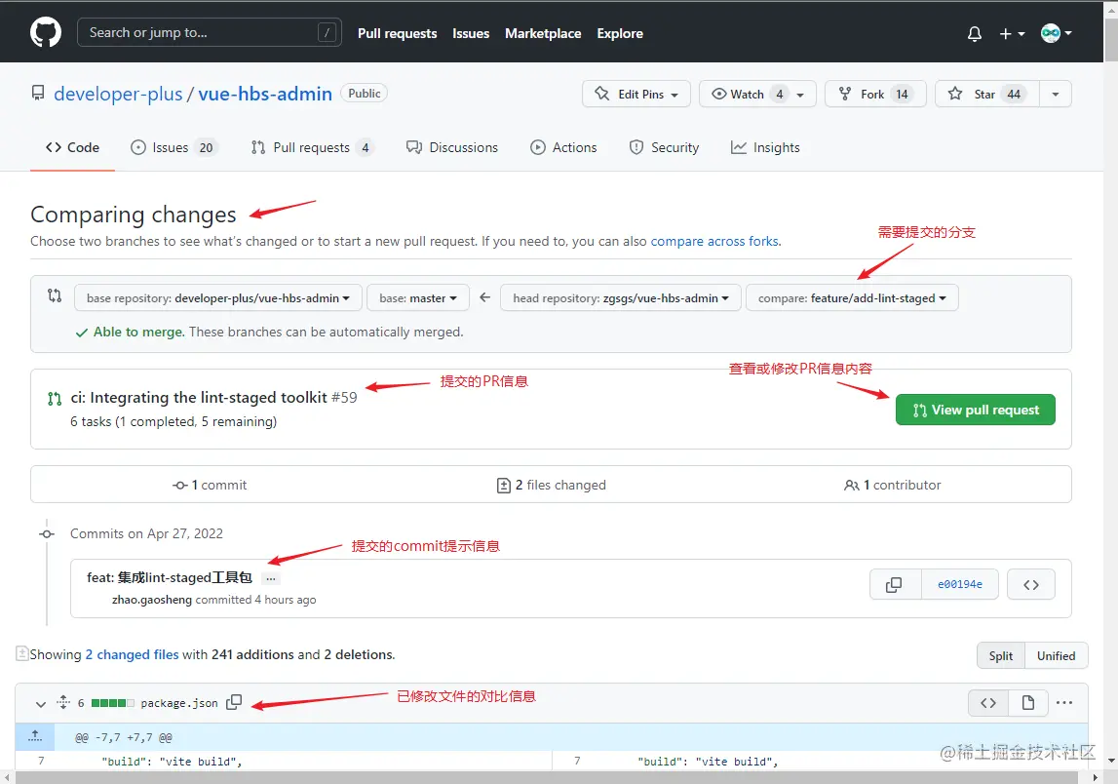Expand up the hidden lines above @@ -7,7

[35, 736]
